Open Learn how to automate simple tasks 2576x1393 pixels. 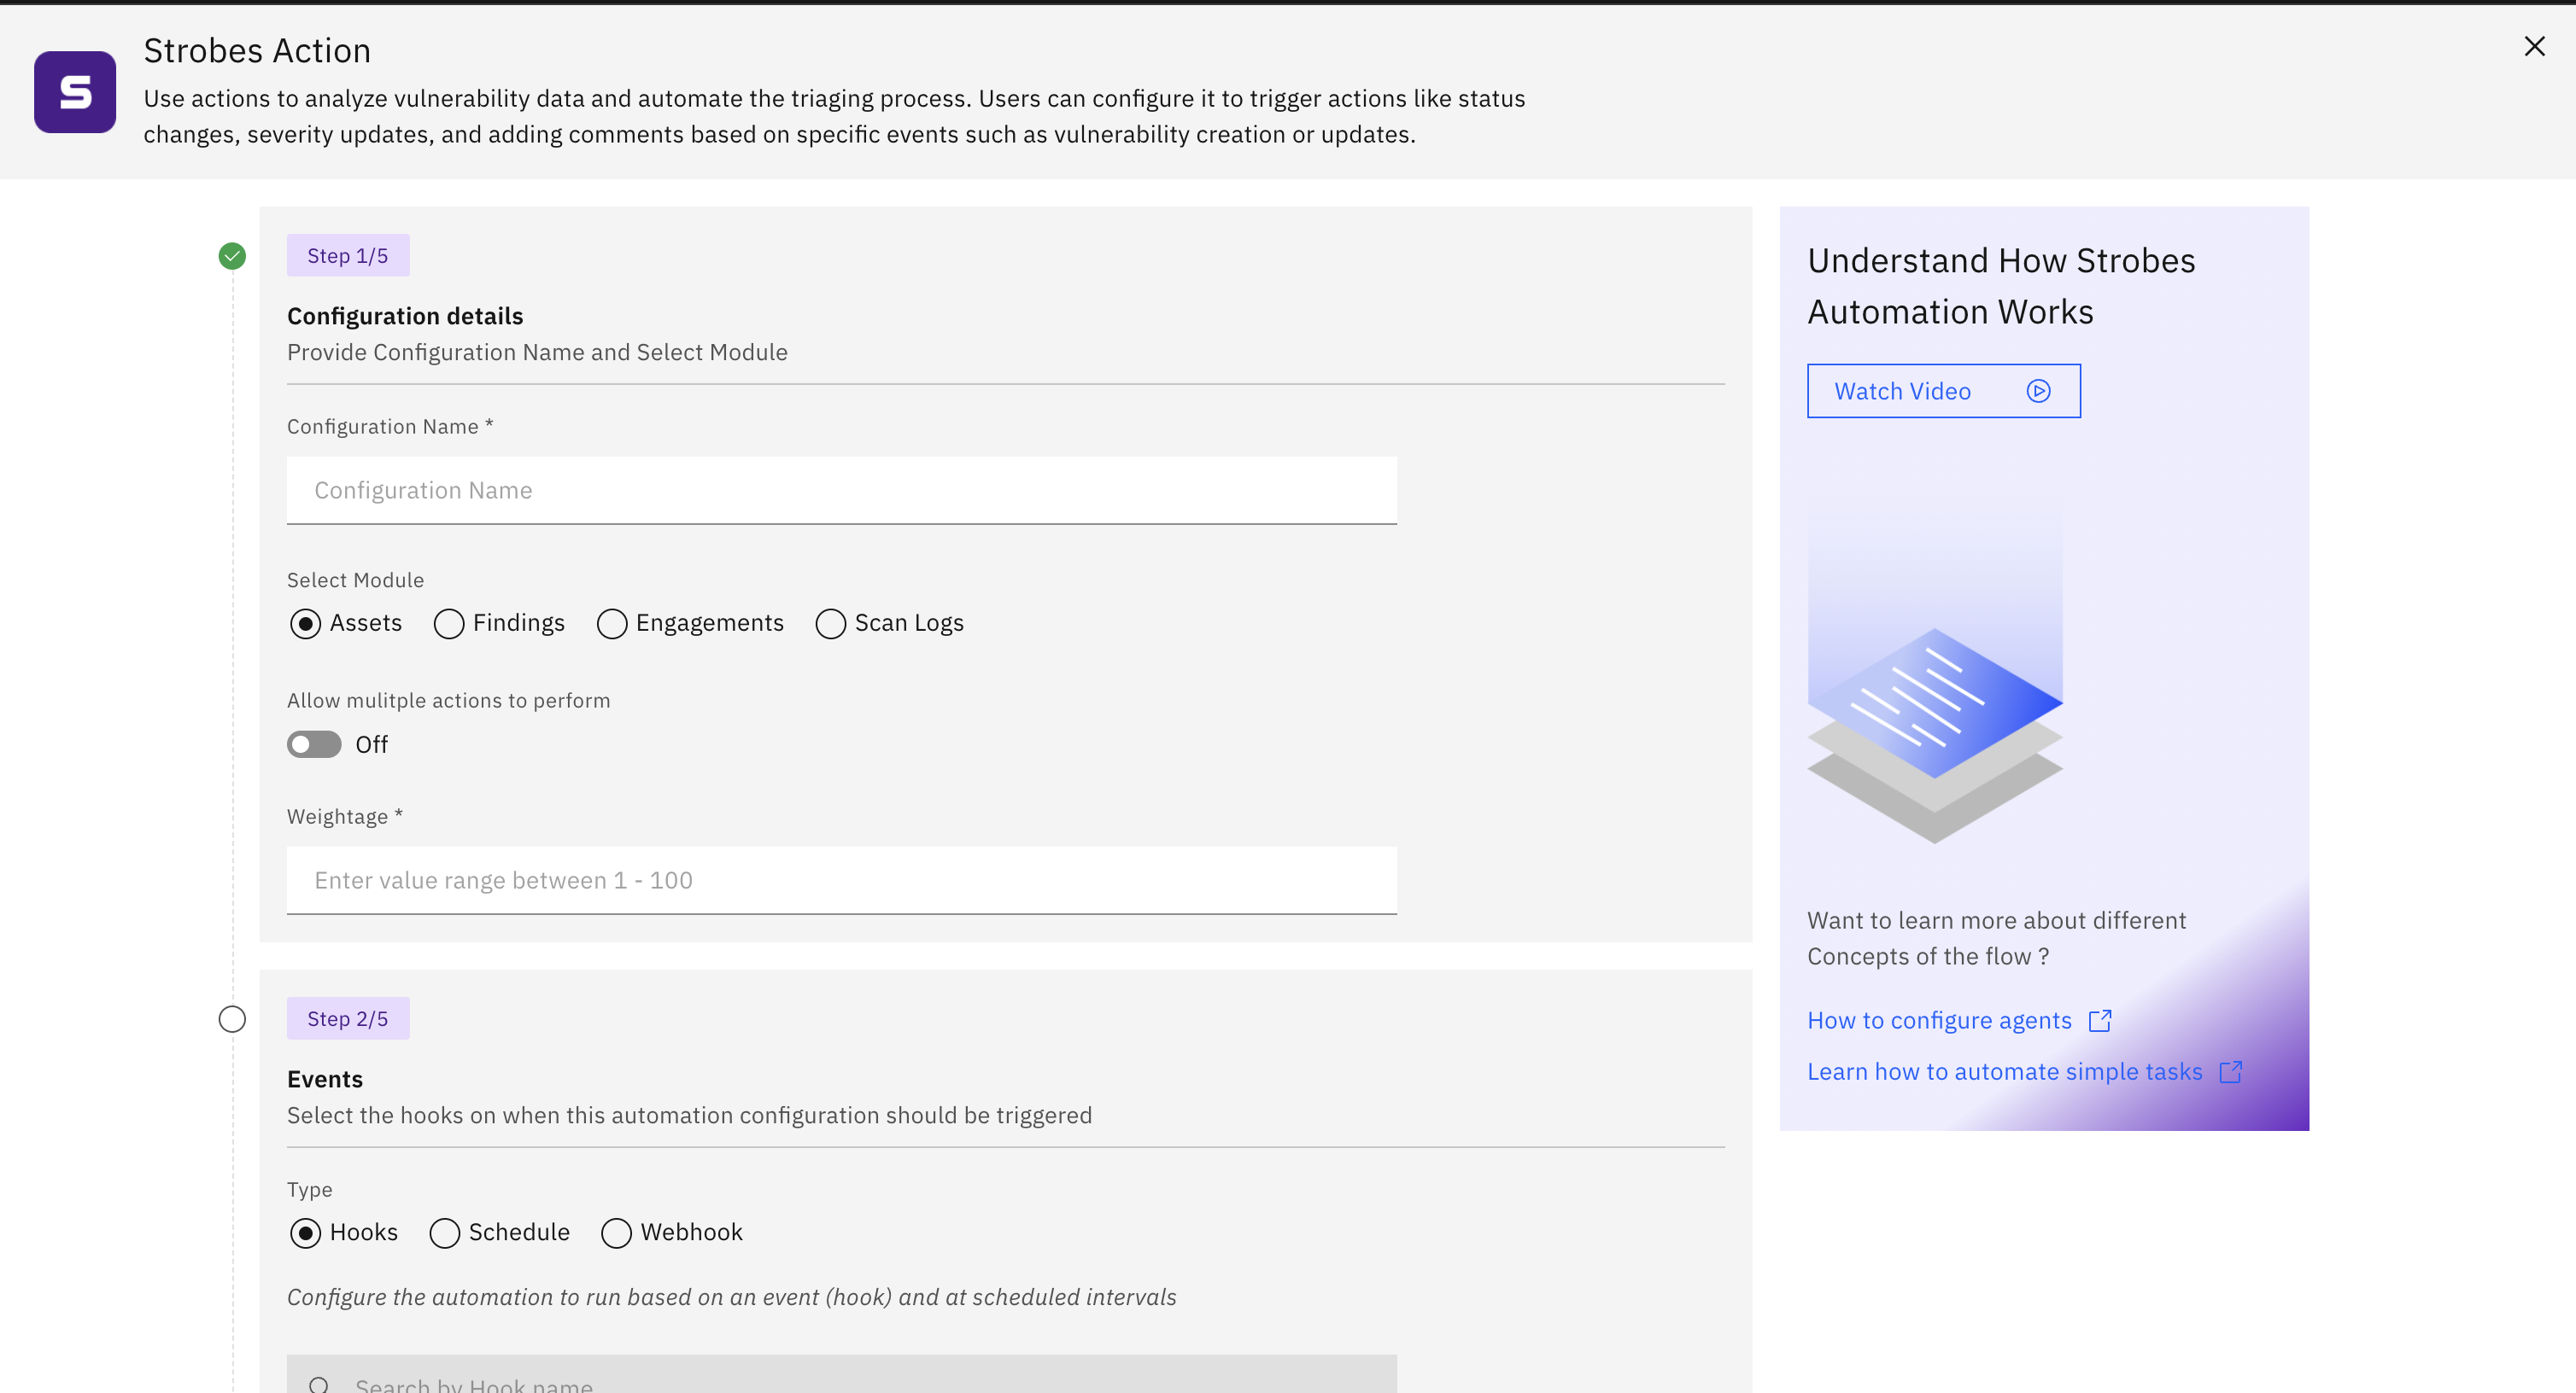(2004, 1071)
